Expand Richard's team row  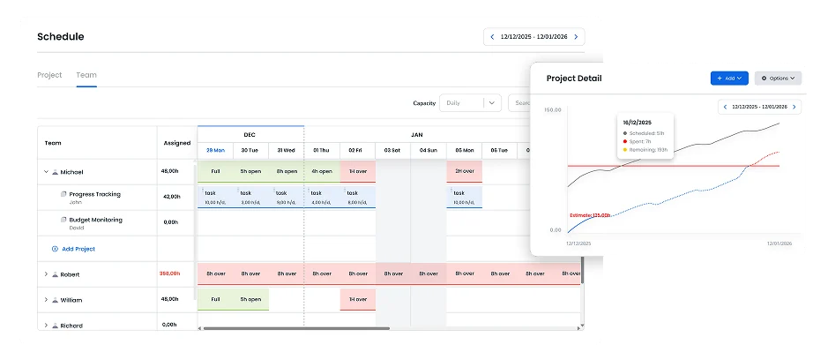[46, 325]
